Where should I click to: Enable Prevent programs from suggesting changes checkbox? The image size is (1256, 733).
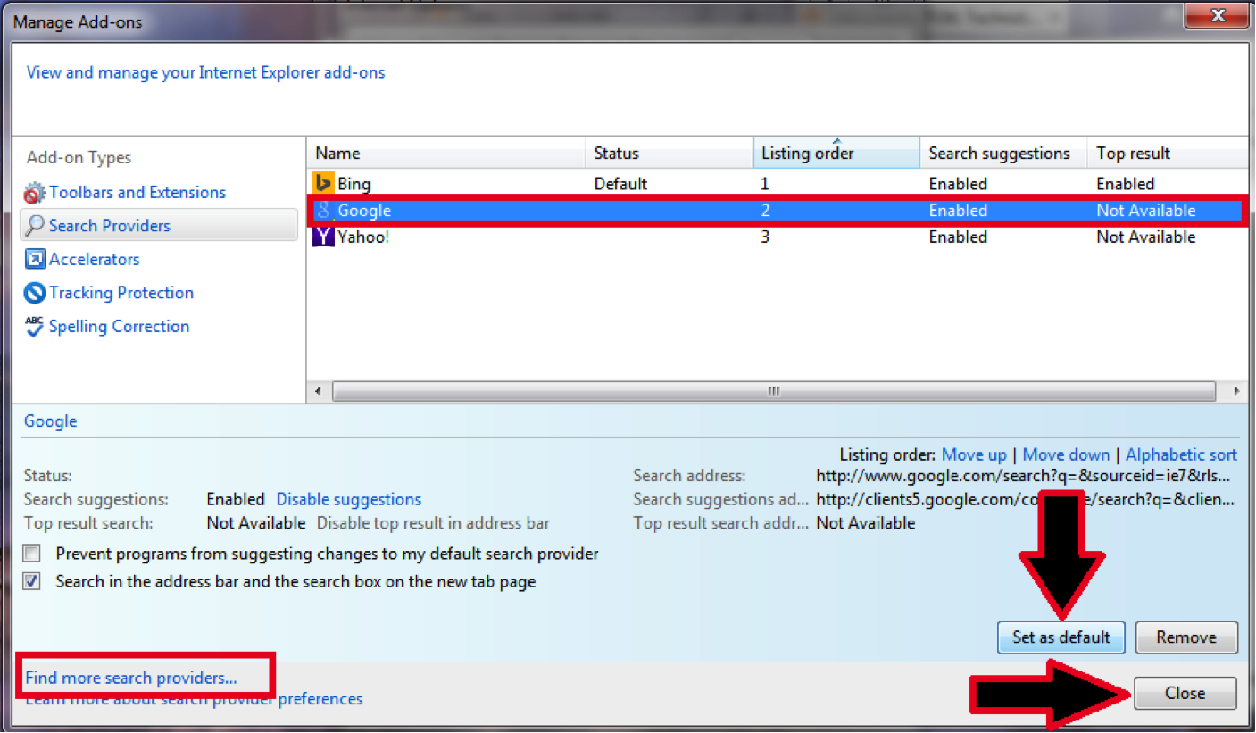32,554
